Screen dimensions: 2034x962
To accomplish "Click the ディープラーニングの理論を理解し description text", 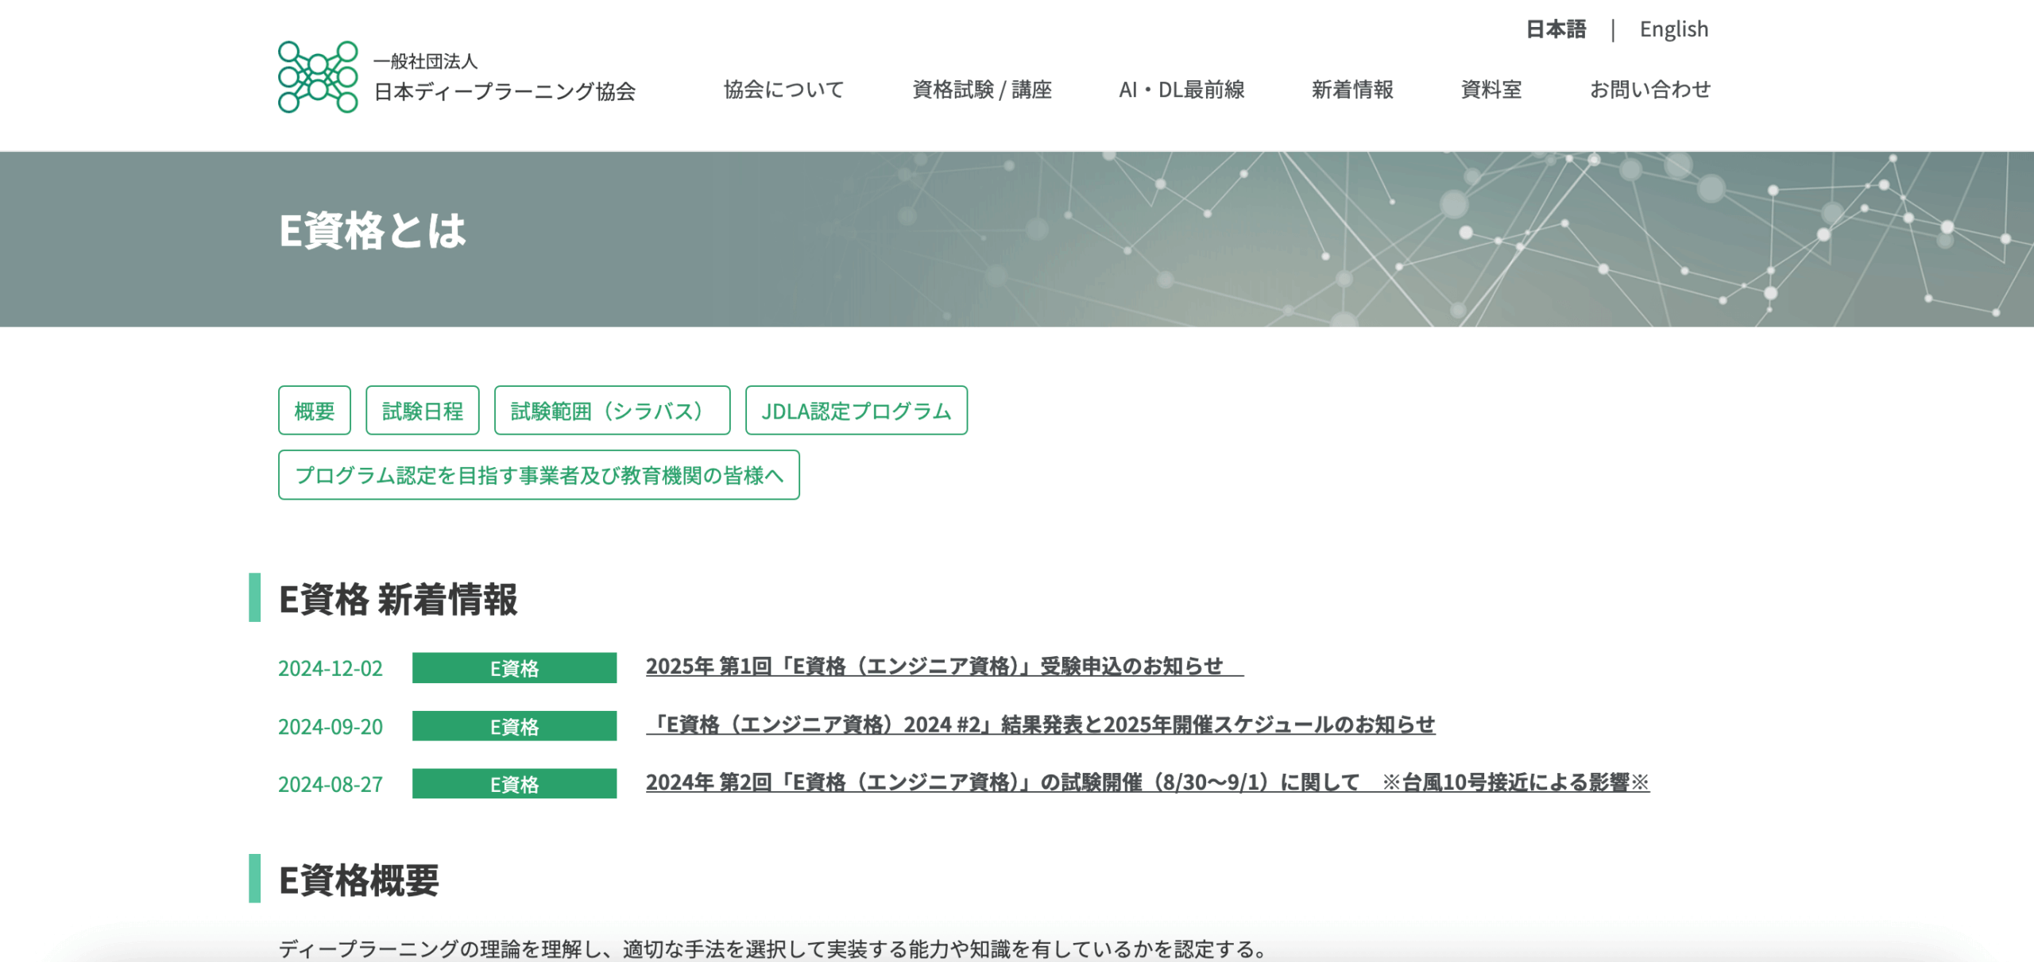I will 772,948.
